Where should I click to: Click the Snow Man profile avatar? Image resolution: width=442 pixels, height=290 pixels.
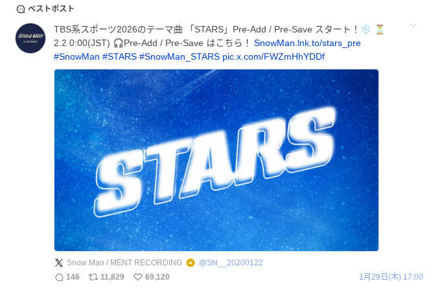(x=30, y=38)
